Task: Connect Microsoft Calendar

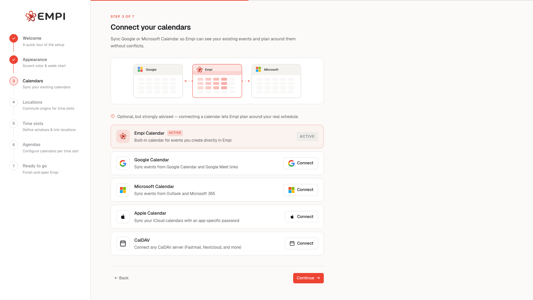Action: 301,190
